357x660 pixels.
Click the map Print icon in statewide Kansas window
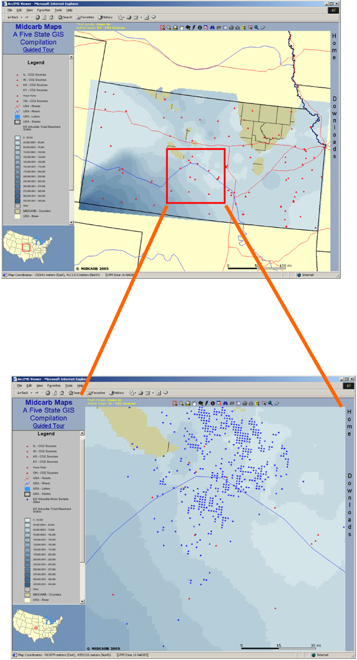point(231,27)
